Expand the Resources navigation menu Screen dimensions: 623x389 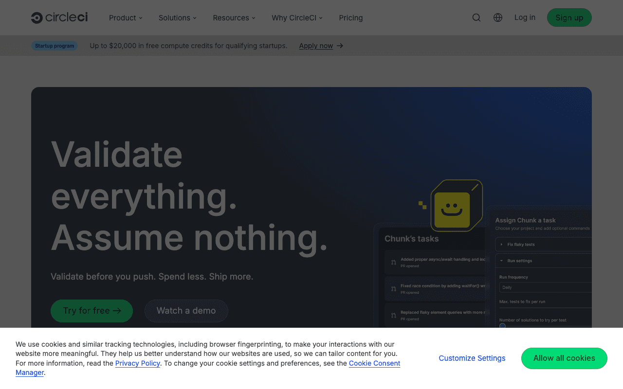[x=234, y=18]
